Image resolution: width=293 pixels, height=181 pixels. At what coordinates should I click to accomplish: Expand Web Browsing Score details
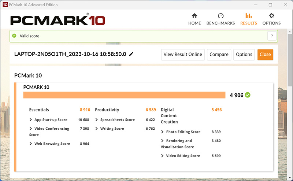point(31,144)
